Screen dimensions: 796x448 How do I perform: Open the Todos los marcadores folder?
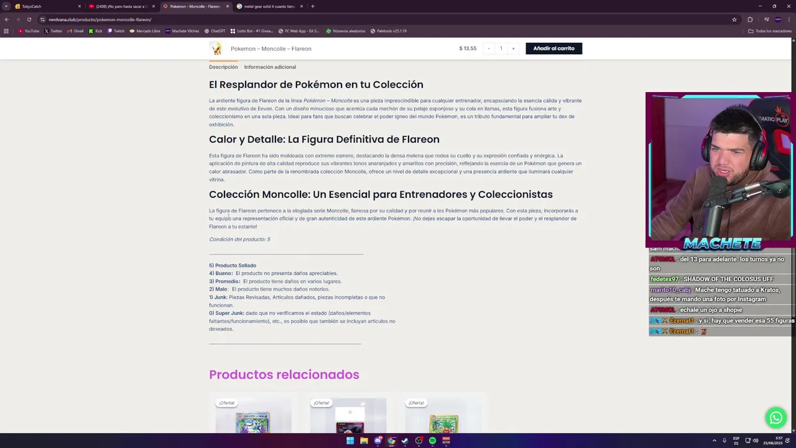click(x=770, y=31)
